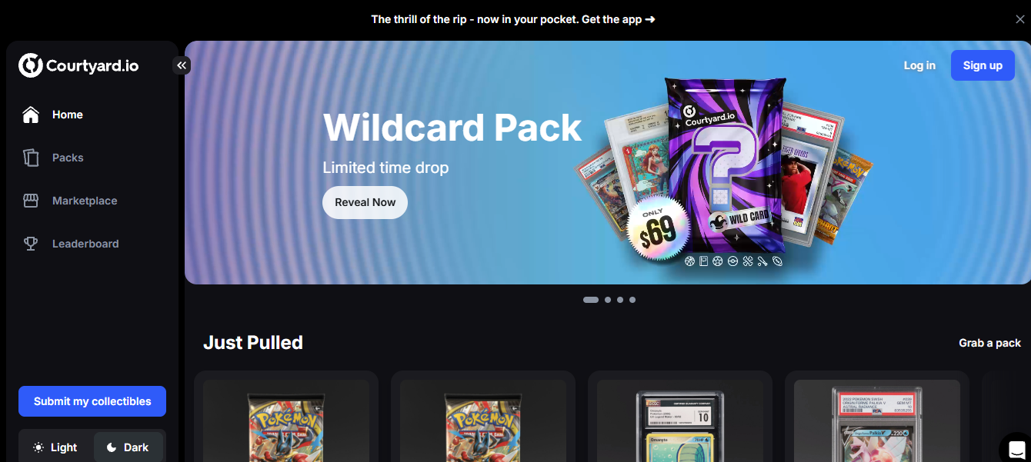Switch to Dark theme

pyautogui.click(x=128, y=447)
